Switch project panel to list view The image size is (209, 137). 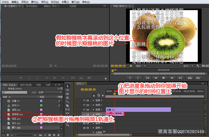3,135
